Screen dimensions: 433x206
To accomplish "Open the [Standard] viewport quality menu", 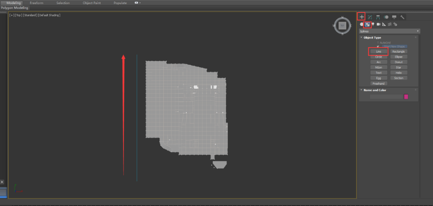I will tap(30, 15).
